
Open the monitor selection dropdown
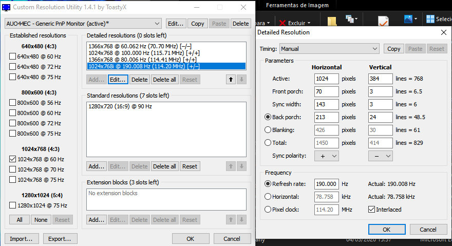click(x=83, y=24)
